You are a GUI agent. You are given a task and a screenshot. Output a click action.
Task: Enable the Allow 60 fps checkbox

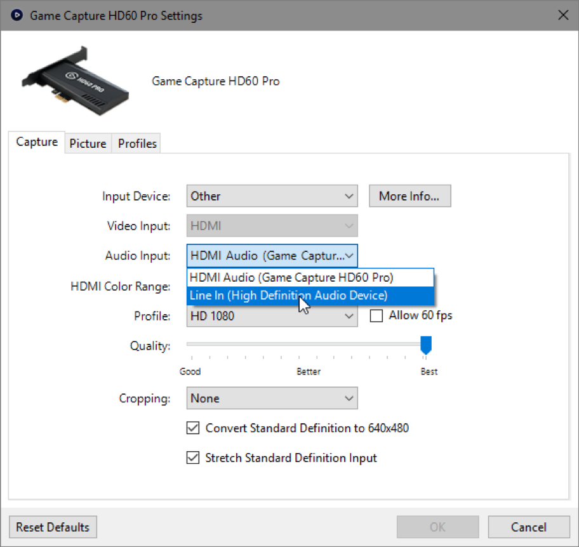click(376, 316)
